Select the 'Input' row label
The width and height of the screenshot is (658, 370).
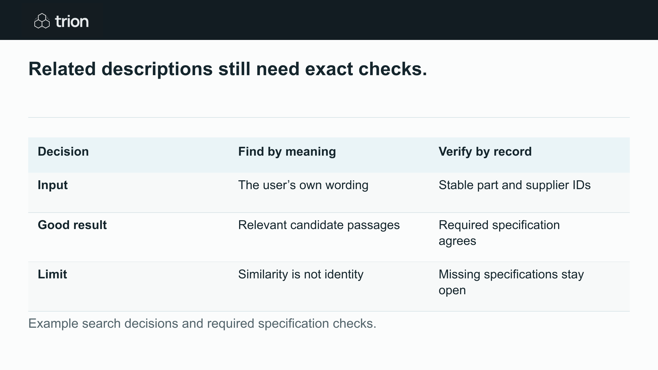(x=53, y=185)
